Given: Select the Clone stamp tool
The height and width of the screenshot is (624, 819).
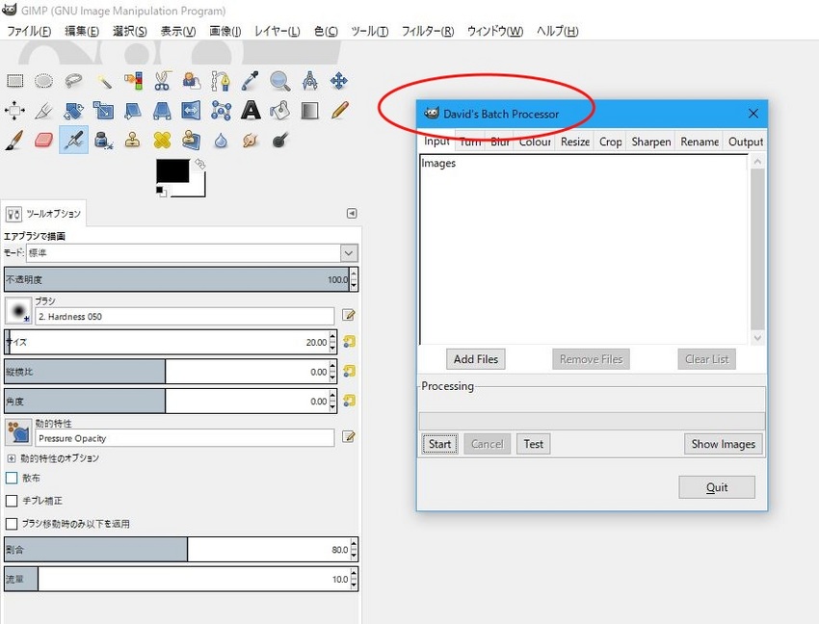Looking at the screenshot, I should (x=133, y=140).
